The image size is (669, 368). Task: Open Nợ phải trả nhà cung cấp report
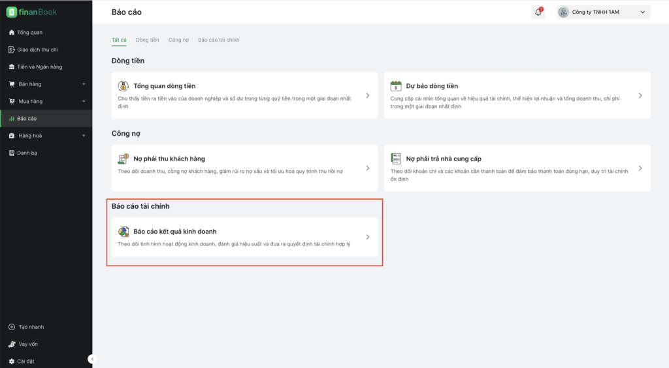(517, 168)
